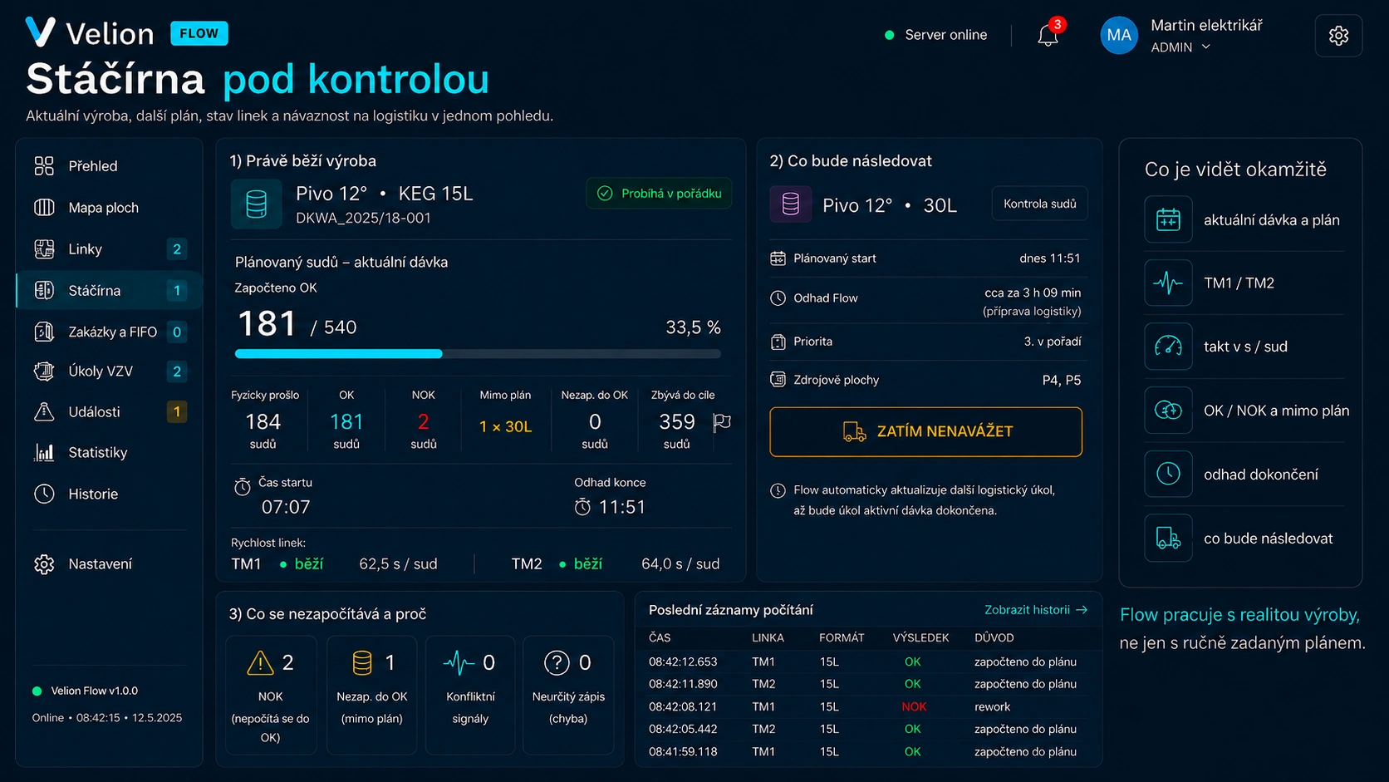Viewport: 1389px width, 782px height.
Task: Click the Probíhá v pořádku status badge
Action: click(659, 194)
